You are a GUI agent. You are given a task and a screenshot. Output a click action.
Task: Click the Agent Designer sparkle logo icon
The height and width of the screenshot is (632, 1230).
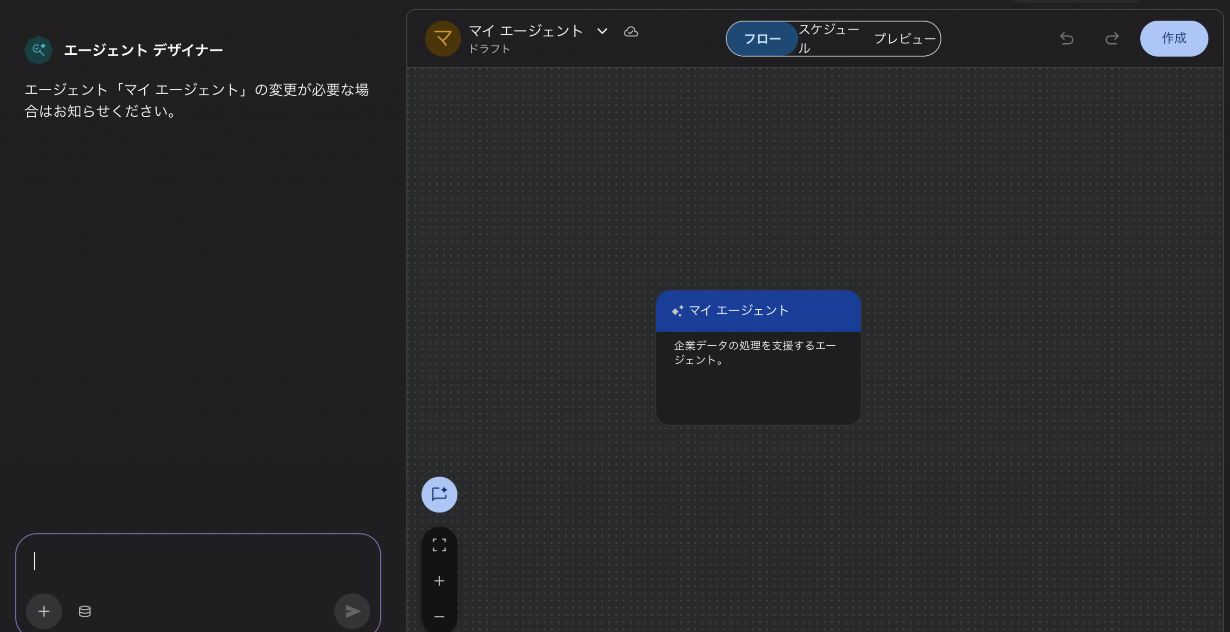pos(38,49)
